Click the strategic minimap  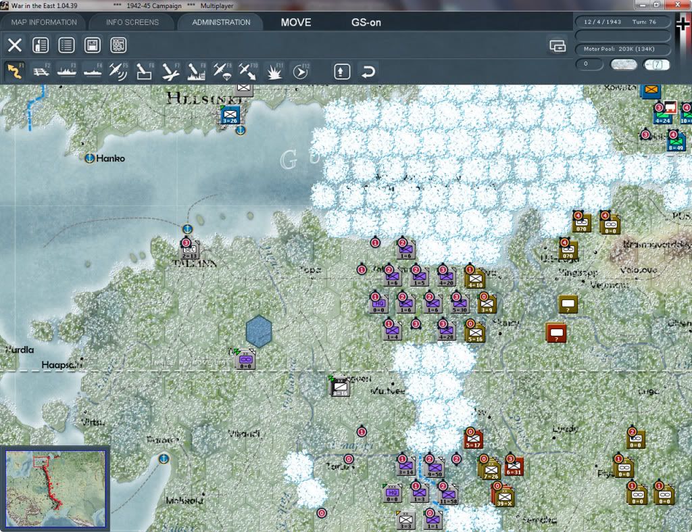point(55,488)
